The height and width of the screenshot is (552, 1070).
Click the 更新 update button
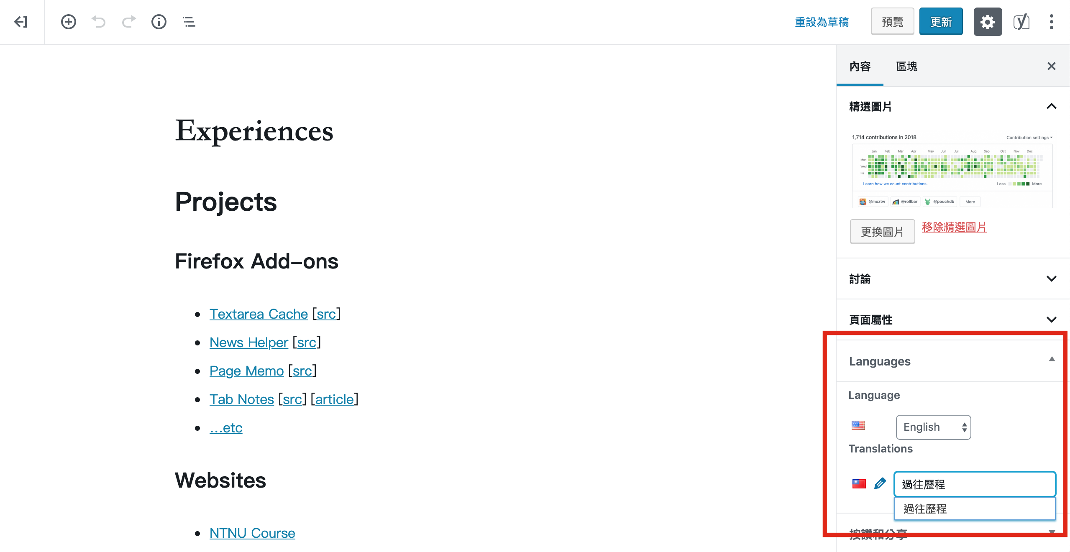click(x=941, y=22)
